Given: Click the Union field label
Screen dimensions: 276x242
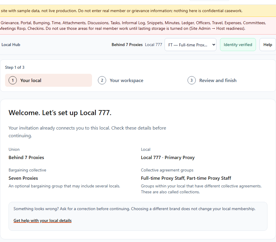Looking at the screenshot, I should pos(14,149).
